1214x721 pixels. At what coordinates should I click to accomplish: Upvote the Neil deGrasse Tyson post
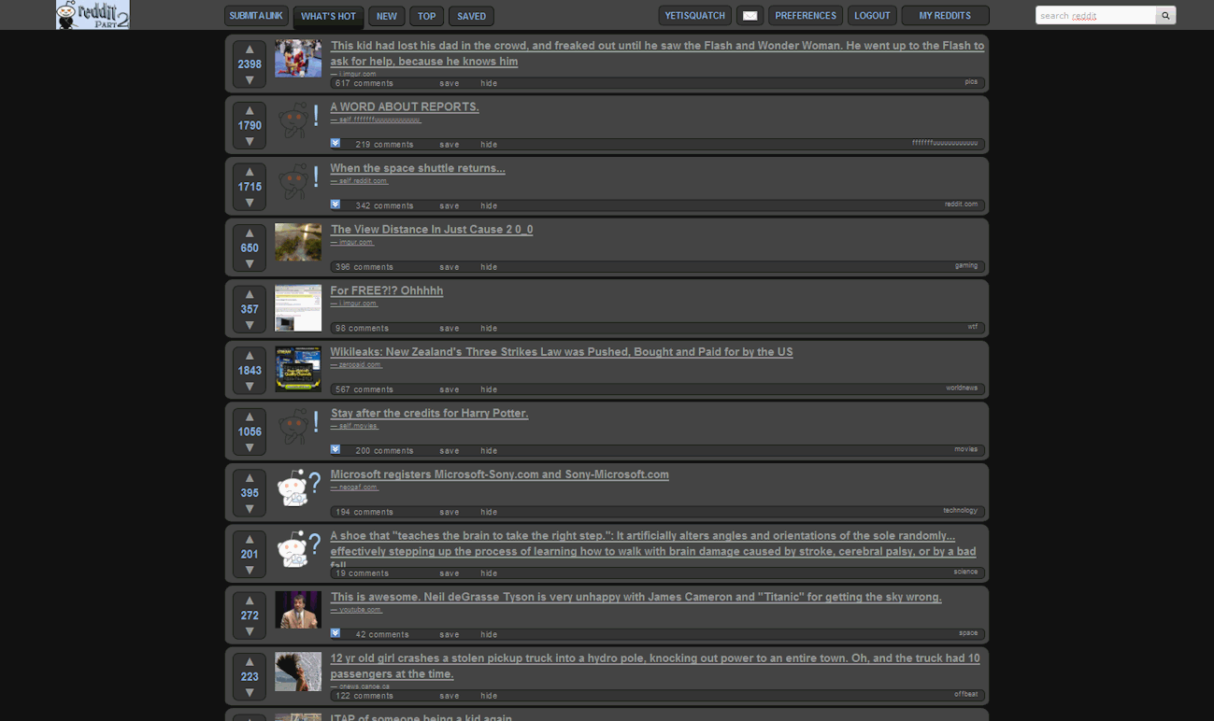[250, 601]
